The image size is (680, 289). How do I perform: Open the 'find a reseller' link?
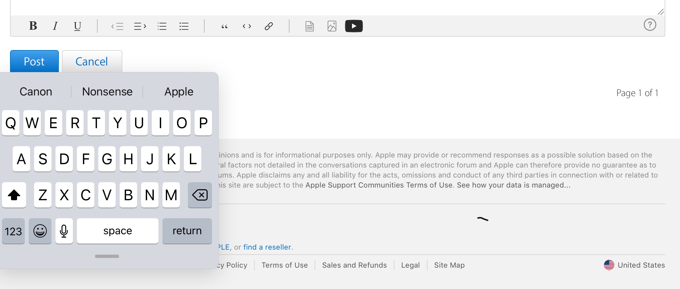(267, 247)
